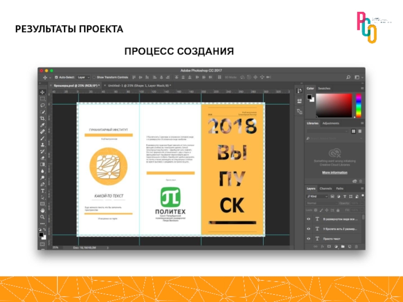
Task: Open the Auto-Select Layer dropdown
Action: pos(84,78)
